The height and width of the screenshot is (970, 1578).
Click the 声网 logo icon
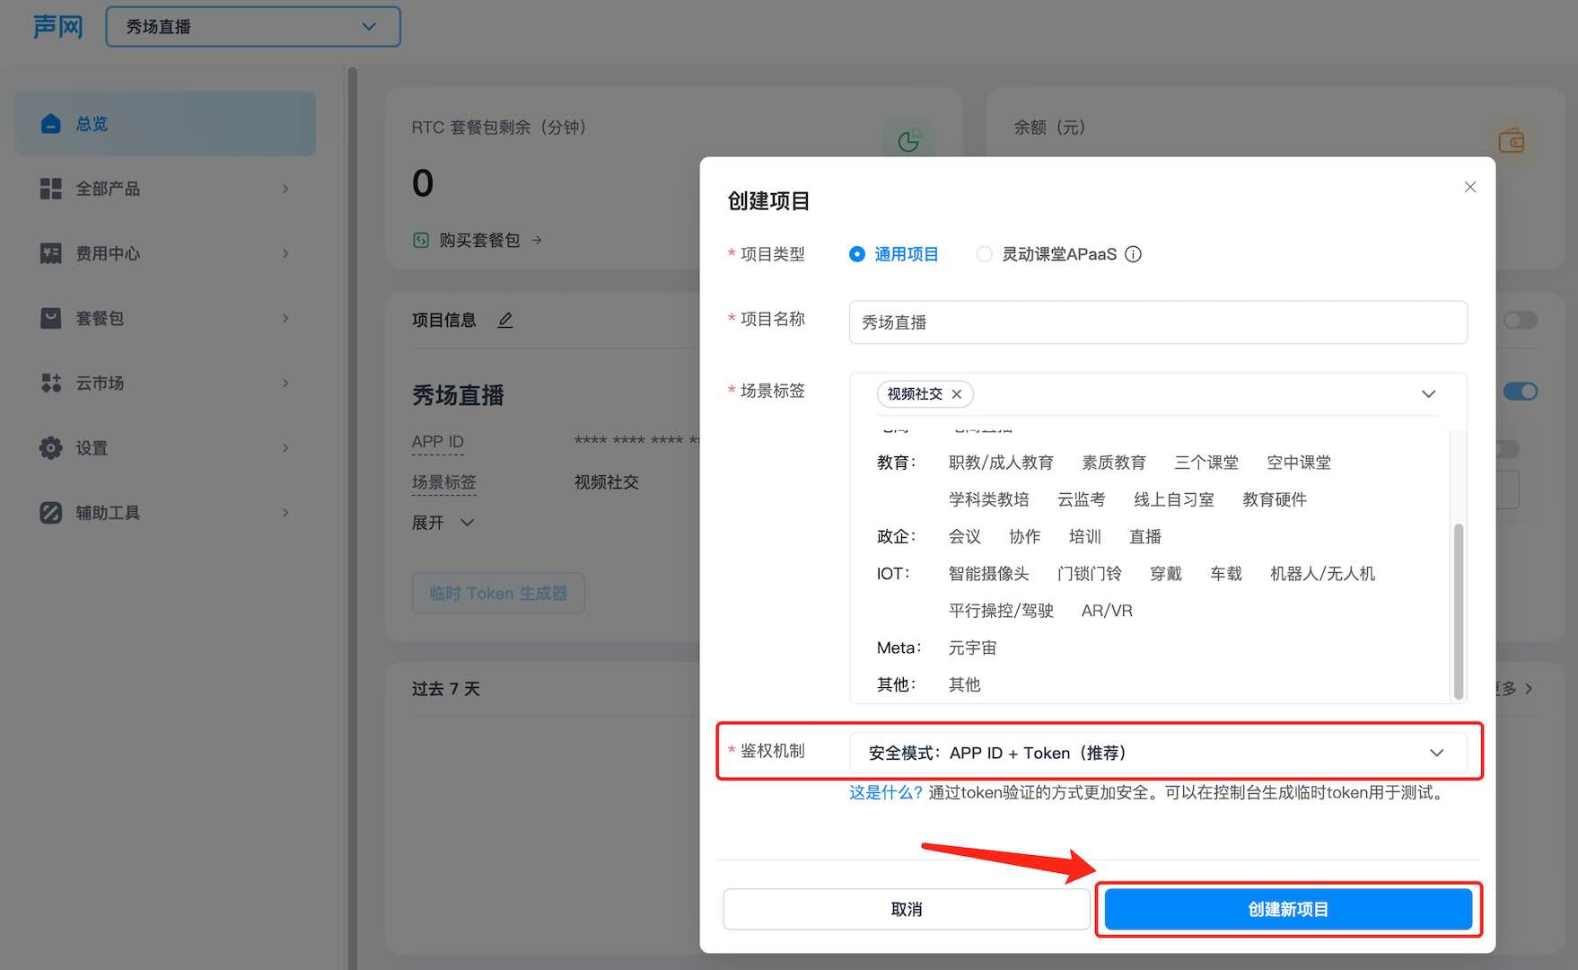(57, 27)
